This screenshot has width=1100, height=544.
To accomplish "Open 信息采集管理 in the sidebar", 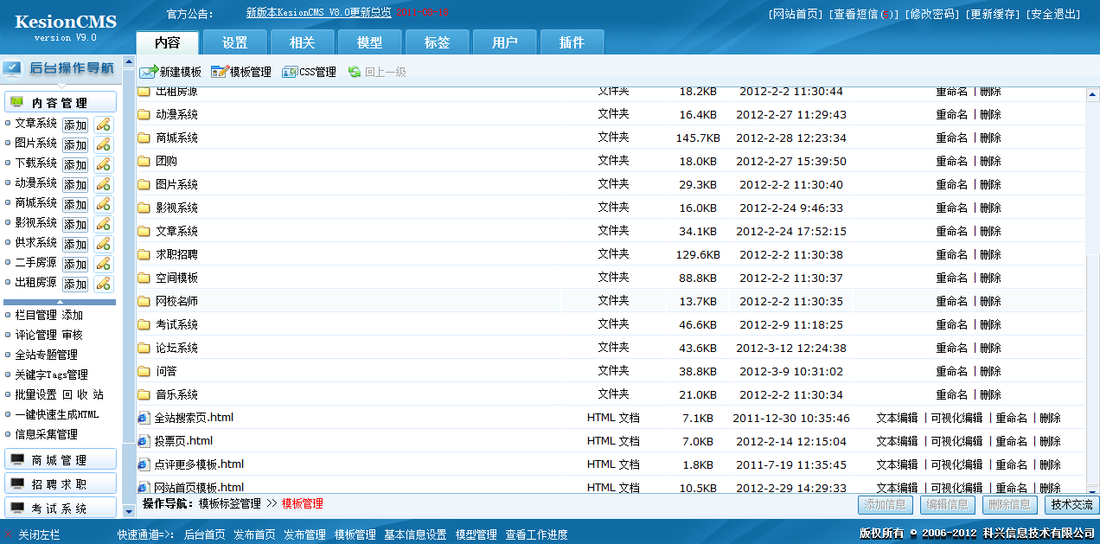I will 46,434.
